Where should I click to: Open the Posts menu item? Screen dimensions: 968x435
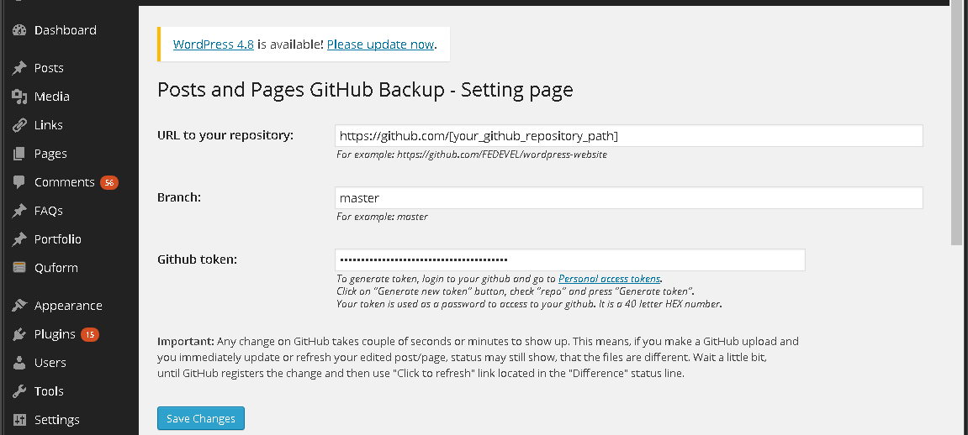(x=49, y=68)
